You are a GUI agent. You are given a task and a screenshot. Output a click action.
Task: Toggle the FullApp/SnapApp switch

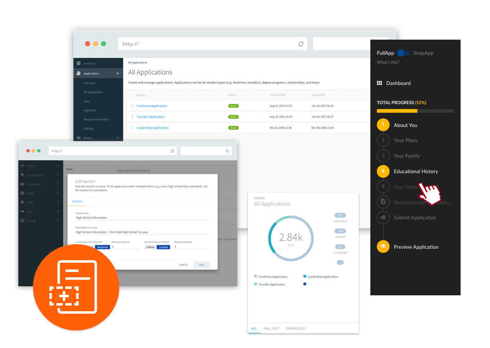click(x=403, y=53)
